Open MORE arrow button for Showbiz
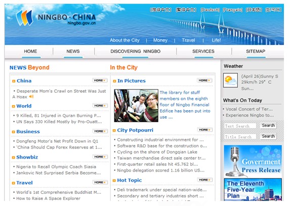 click(100, 157)
